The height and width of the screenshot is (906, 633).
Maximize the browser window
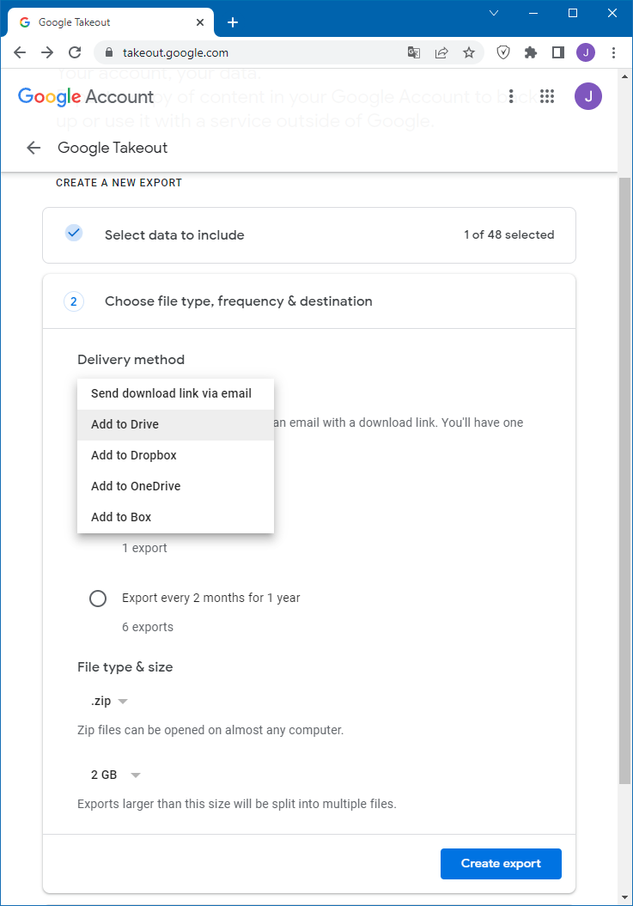tap(573, 13)
